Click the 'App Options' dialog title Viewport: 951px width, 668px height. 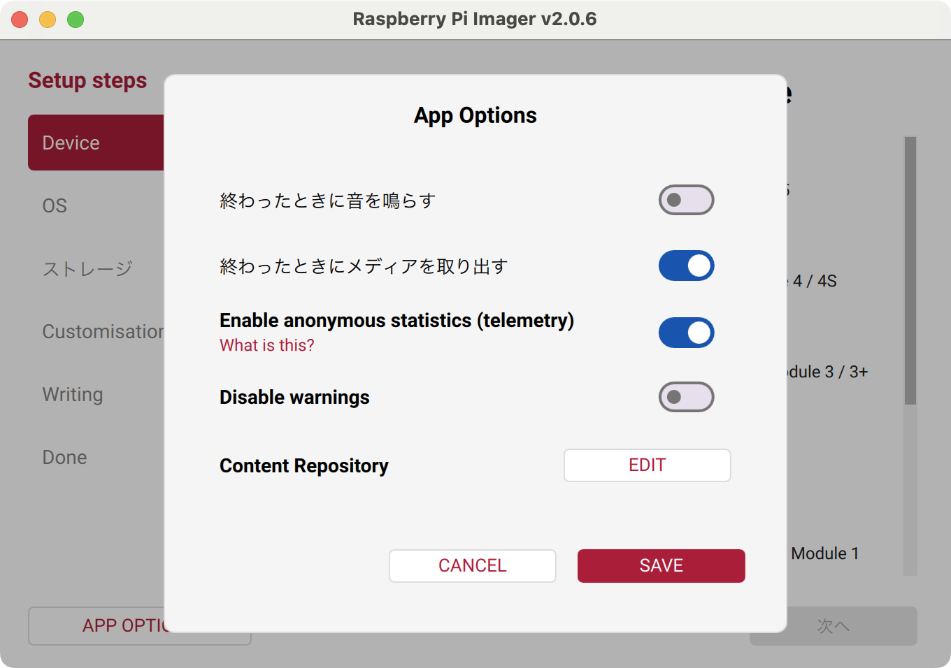point(475,115)
